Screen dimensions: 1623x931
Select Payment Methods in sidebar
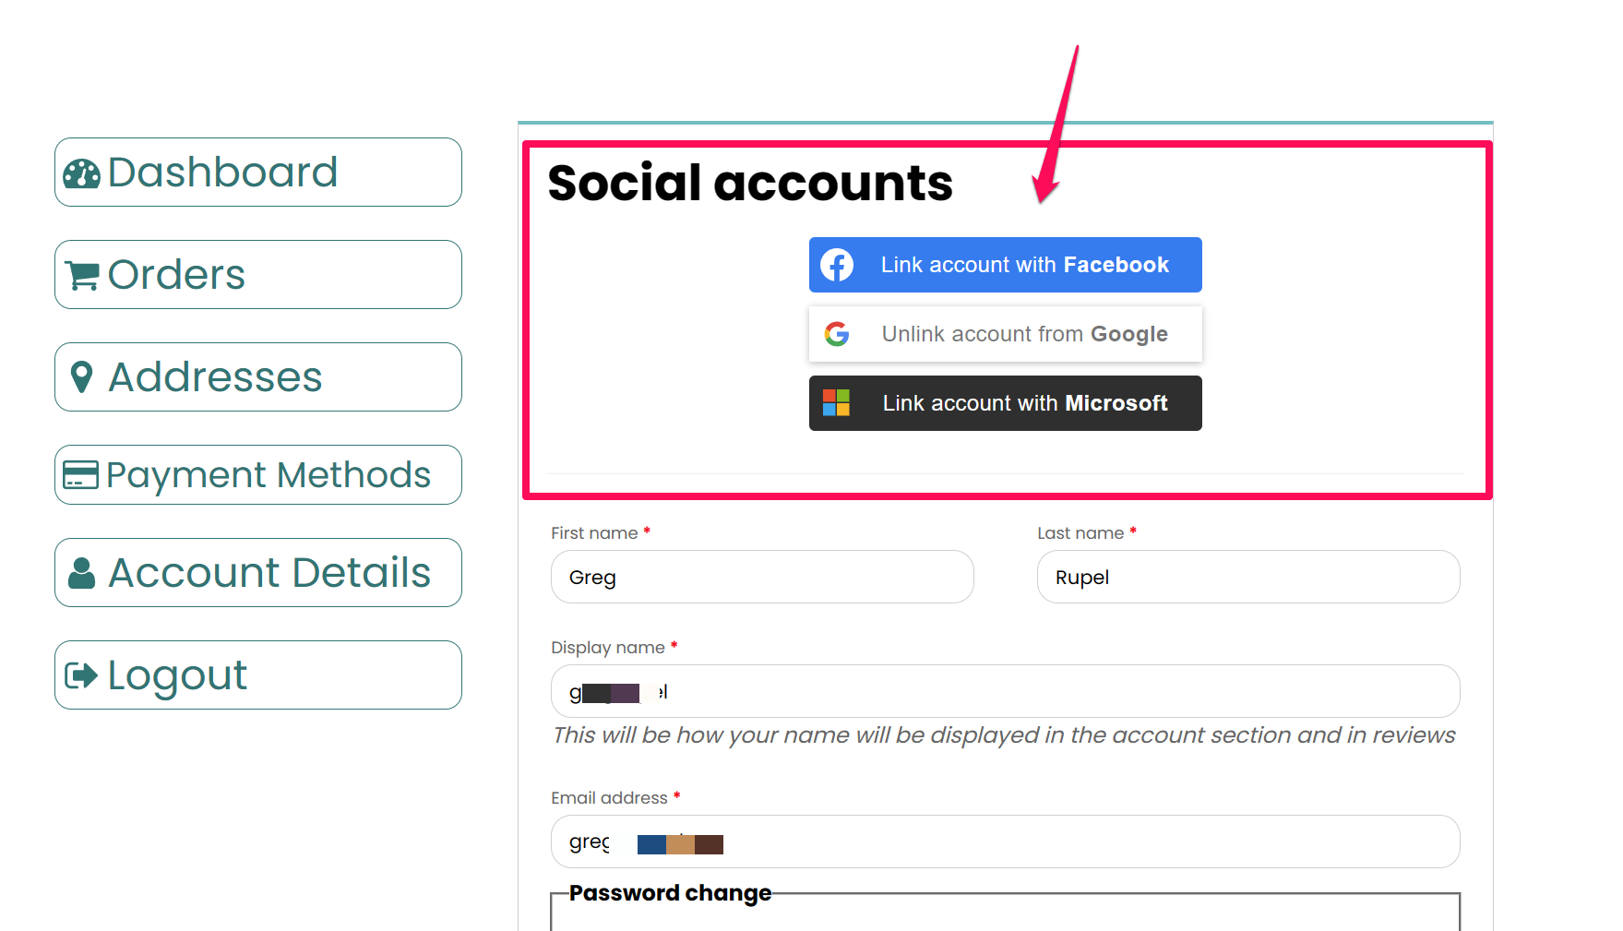pos(258,475)
